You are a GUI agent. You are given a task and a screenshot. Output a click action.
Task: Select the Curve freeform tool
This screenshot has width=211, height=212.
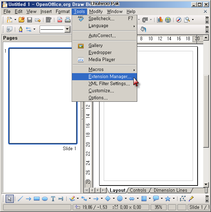pyautogui.click(x=72, y=199)
